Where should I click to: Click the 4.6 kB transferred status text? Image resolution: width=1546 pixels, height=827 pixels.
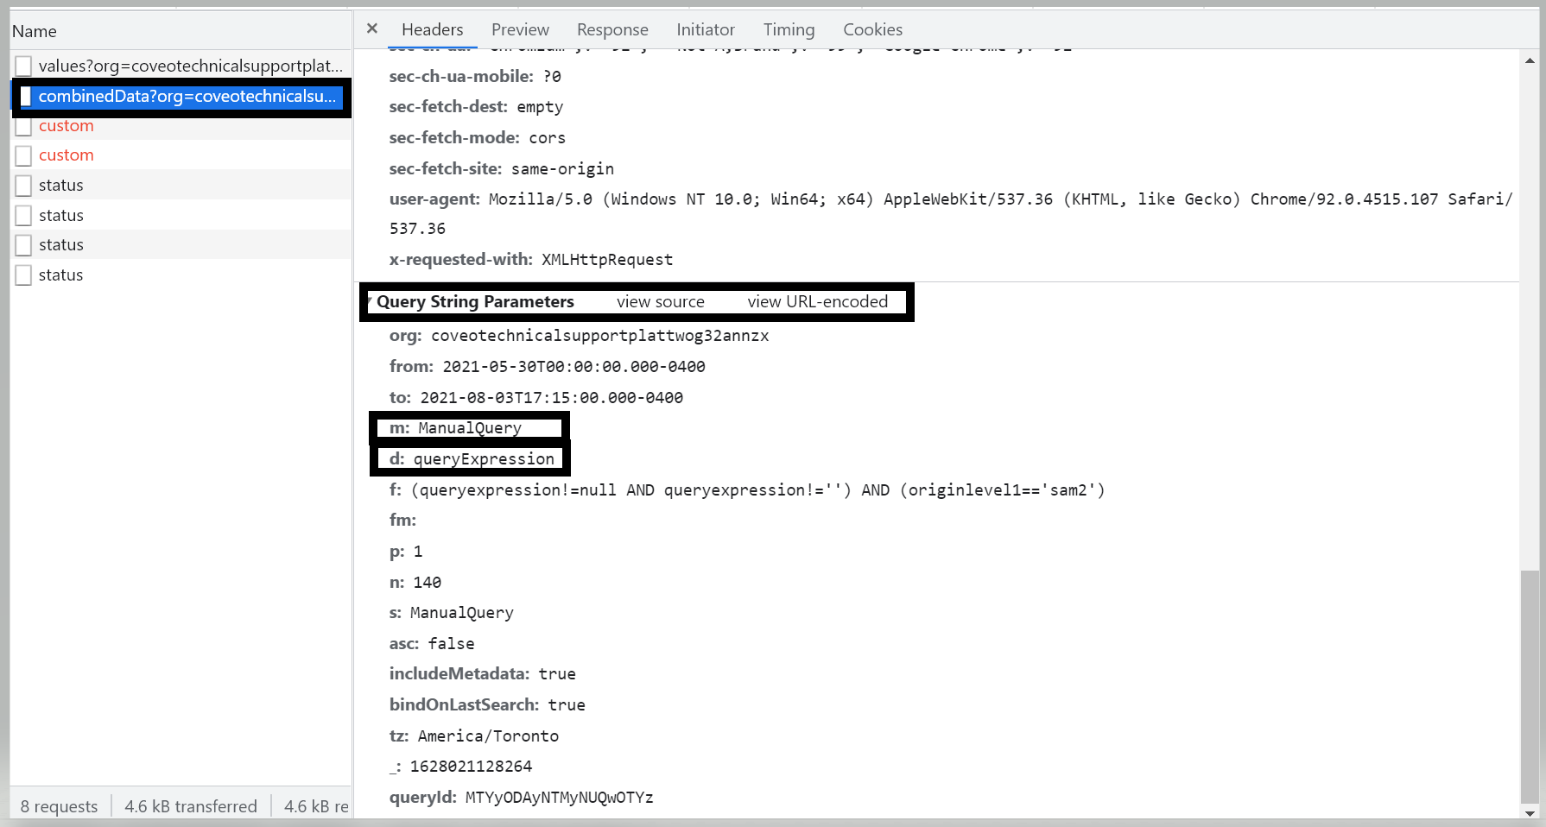tap(191, 806)
